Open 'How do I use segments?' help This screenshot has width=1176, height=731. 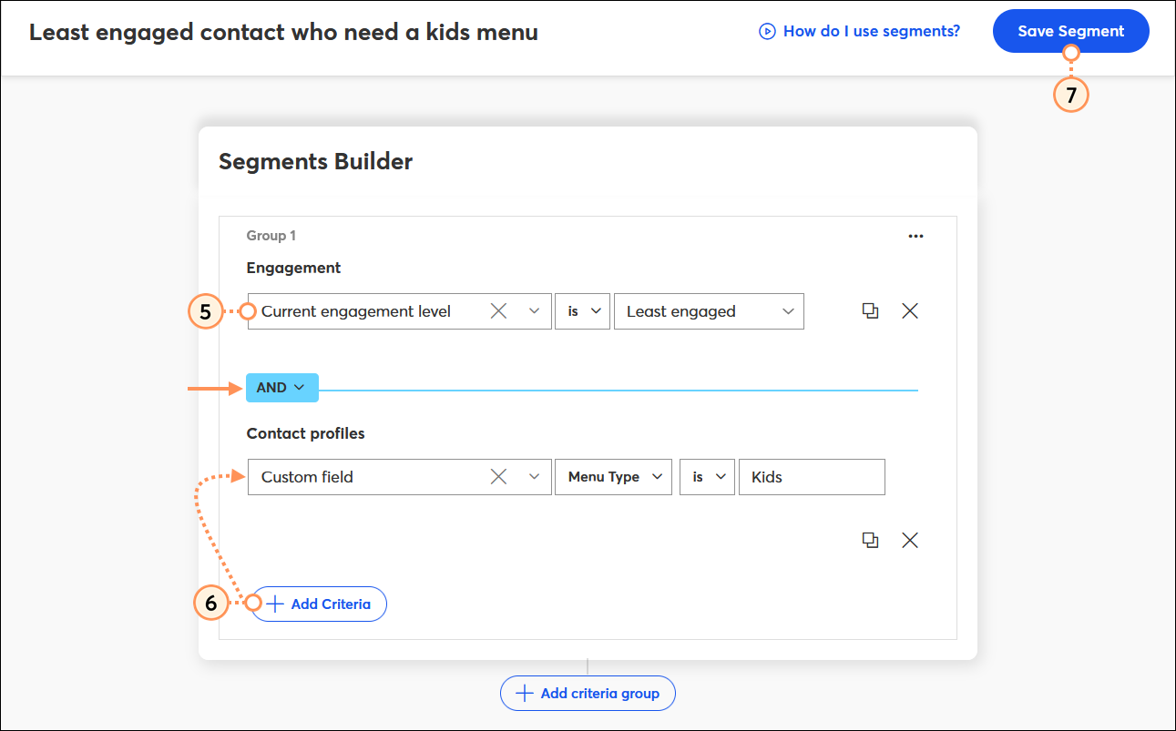871,30
